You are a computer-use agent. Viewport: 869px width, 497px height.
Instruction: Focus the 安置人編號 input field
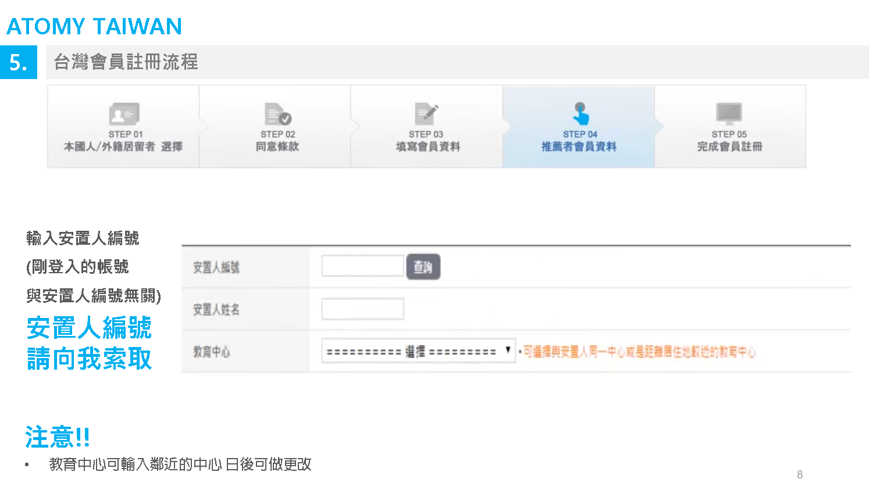tap(362, 266)
